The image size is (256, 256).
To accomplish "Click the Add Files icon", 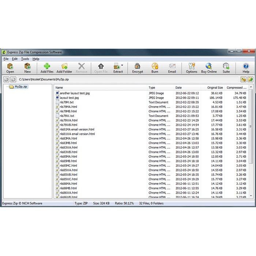I will point(47,68).
